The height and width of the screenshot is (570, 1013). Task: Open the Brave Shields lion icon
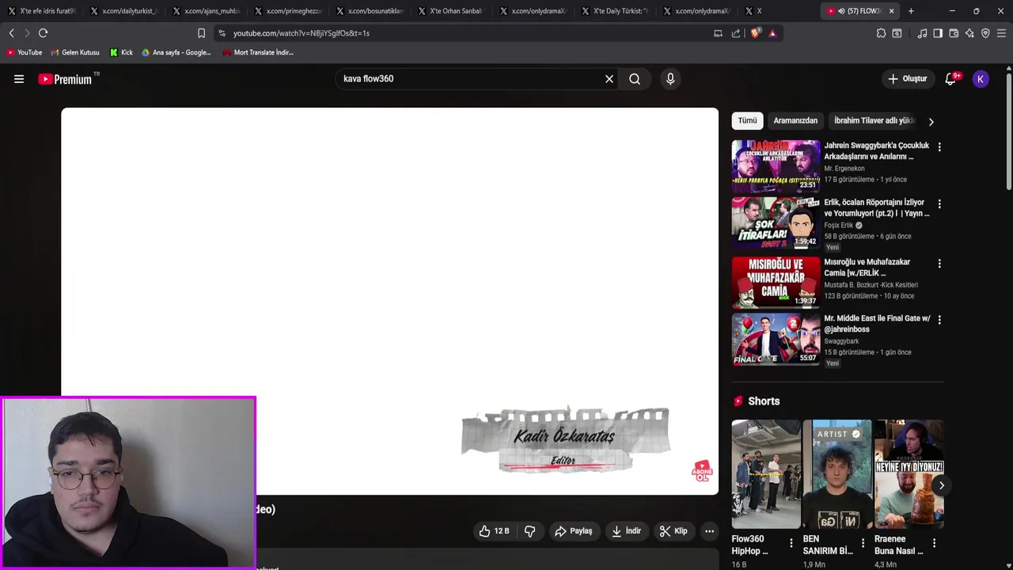pos(756,33)
